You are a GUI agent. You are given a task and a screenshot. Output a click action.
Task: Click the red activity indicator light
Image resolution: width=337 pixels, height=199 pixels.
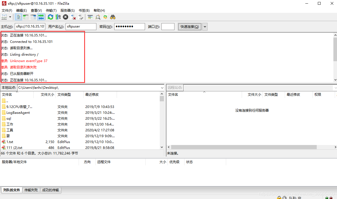331,198
